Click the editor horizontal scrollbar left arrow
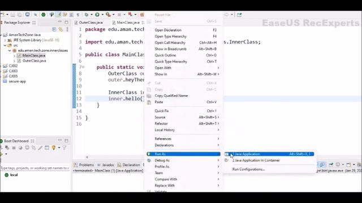Viewport: 362px width, 203px height. click(87, 157)
